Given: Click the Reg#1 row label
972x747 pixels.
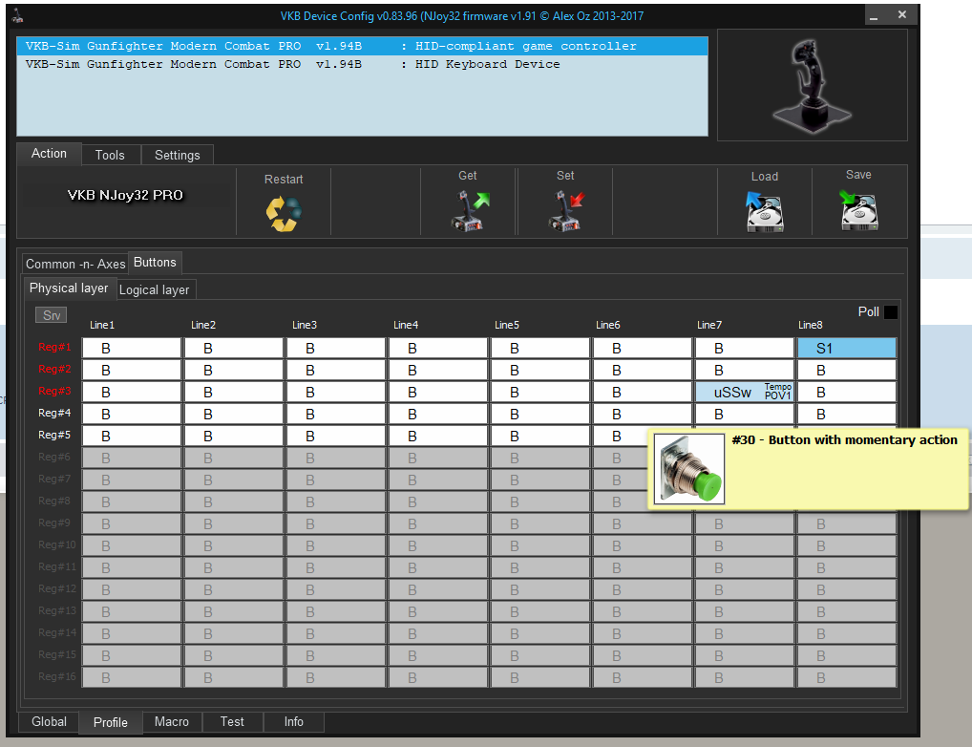Looking at the screenshot, I should [54, 347].
